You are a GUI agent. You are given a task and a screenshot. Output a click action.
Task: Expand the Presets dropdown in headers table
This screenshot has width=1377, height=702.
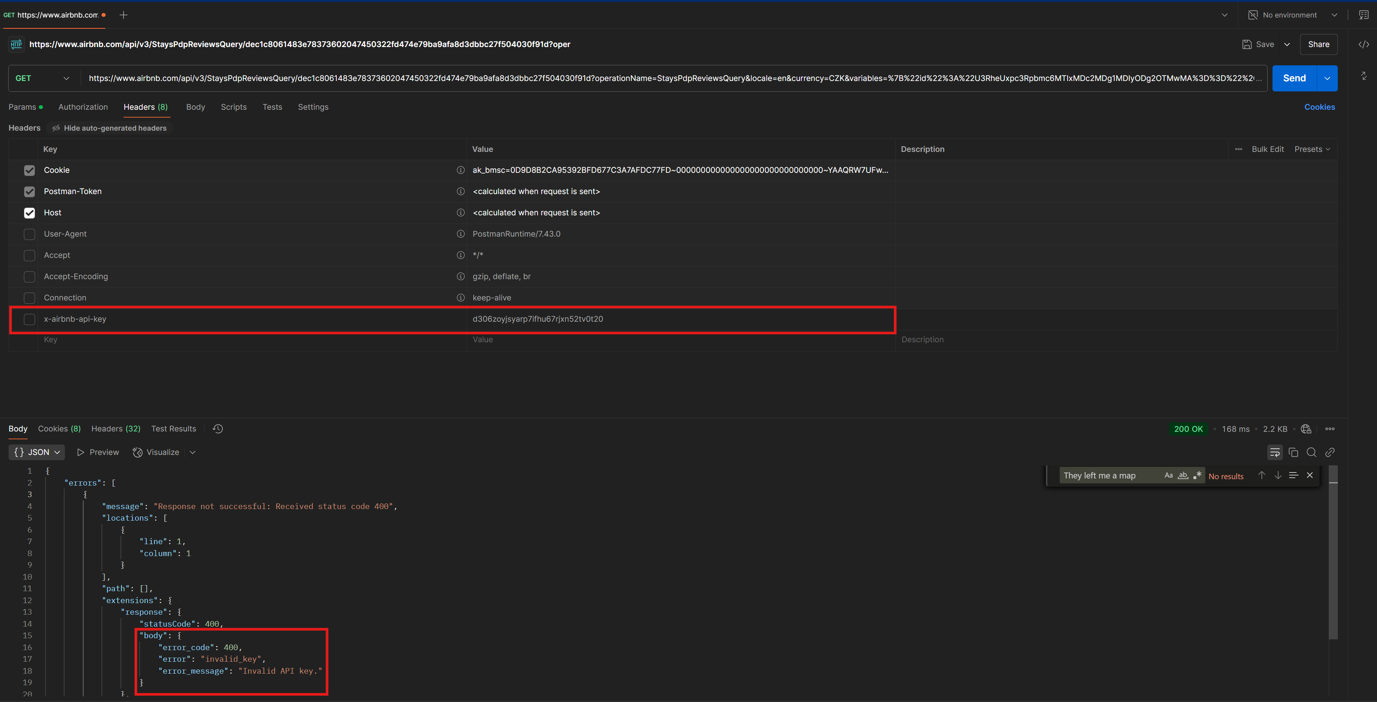tap(1312, 149)
